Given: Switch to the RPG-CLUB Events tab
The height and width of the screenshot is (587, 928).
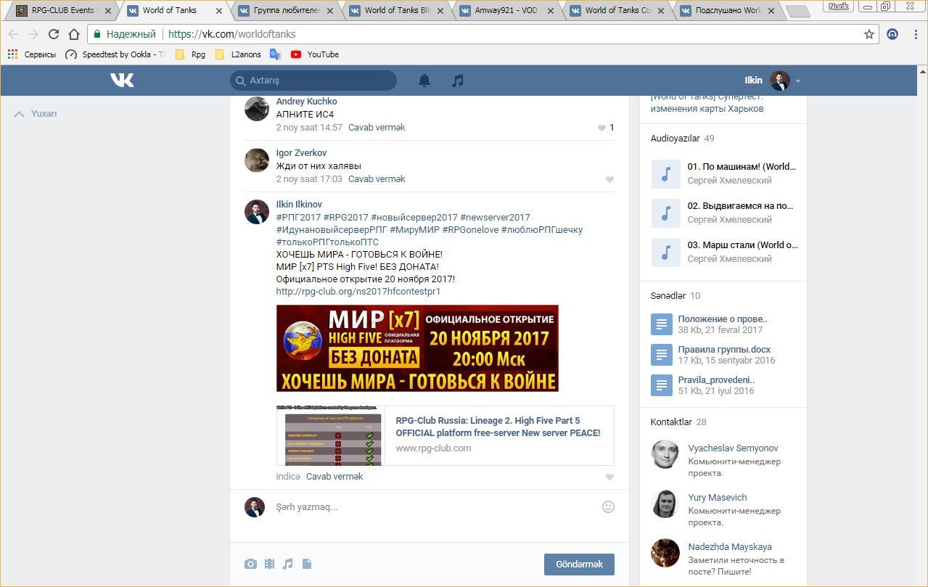Looking at the screenshot, I should point(62,10).
